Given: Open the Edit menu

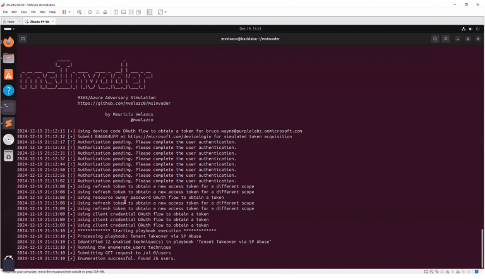Looking at the screenshot, I should coord(15,12).
